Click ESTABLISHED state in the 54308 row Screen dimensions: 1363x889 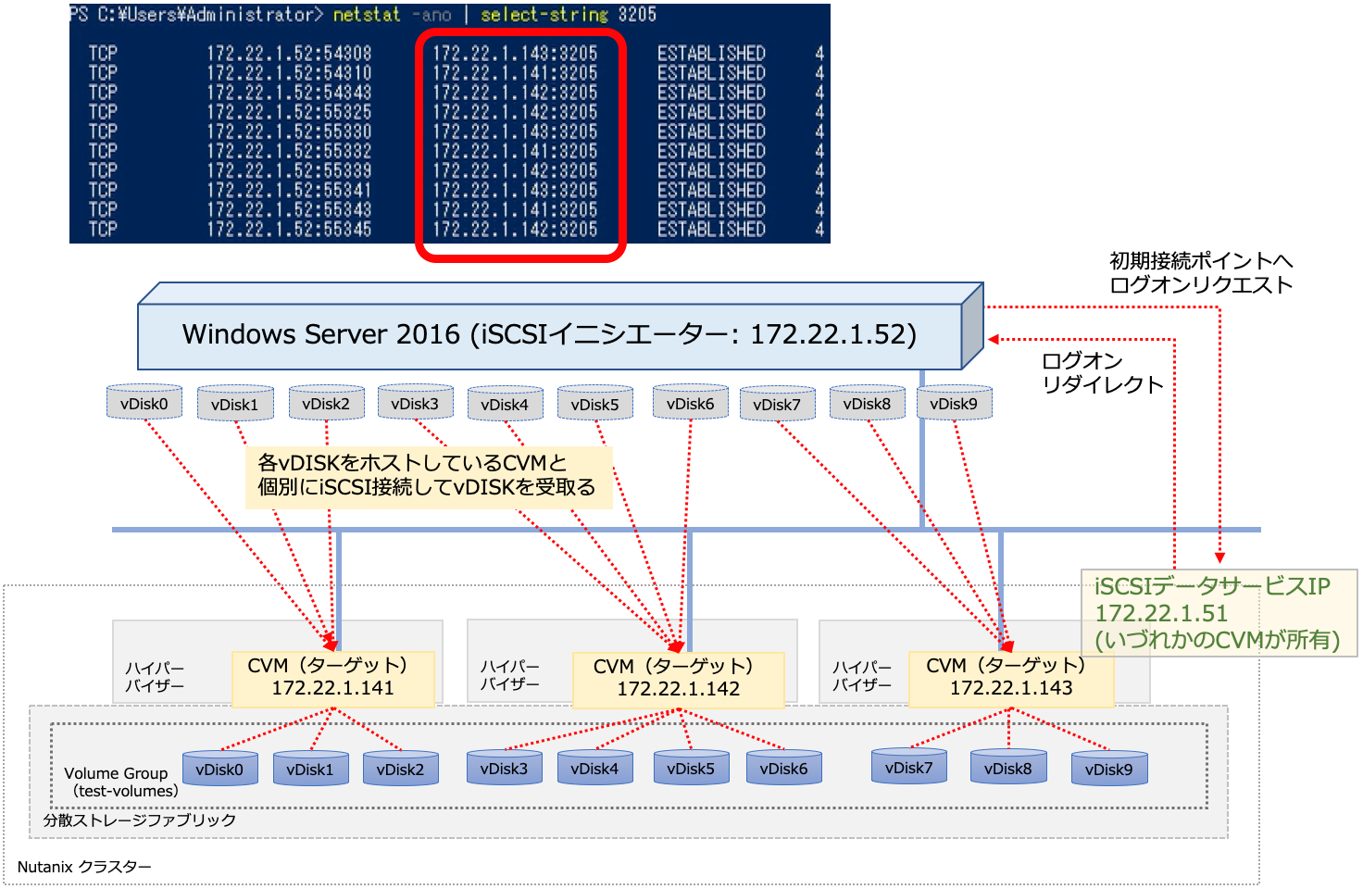[711, 54]
